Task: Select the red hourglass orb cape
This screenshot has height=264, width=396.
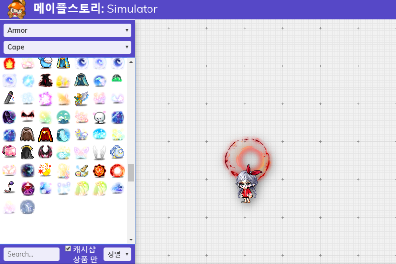Action: point(28,189)
